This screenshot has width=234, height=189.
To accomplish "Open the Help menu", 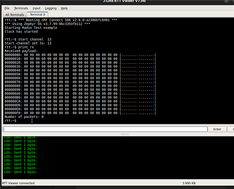I will 64,8.
